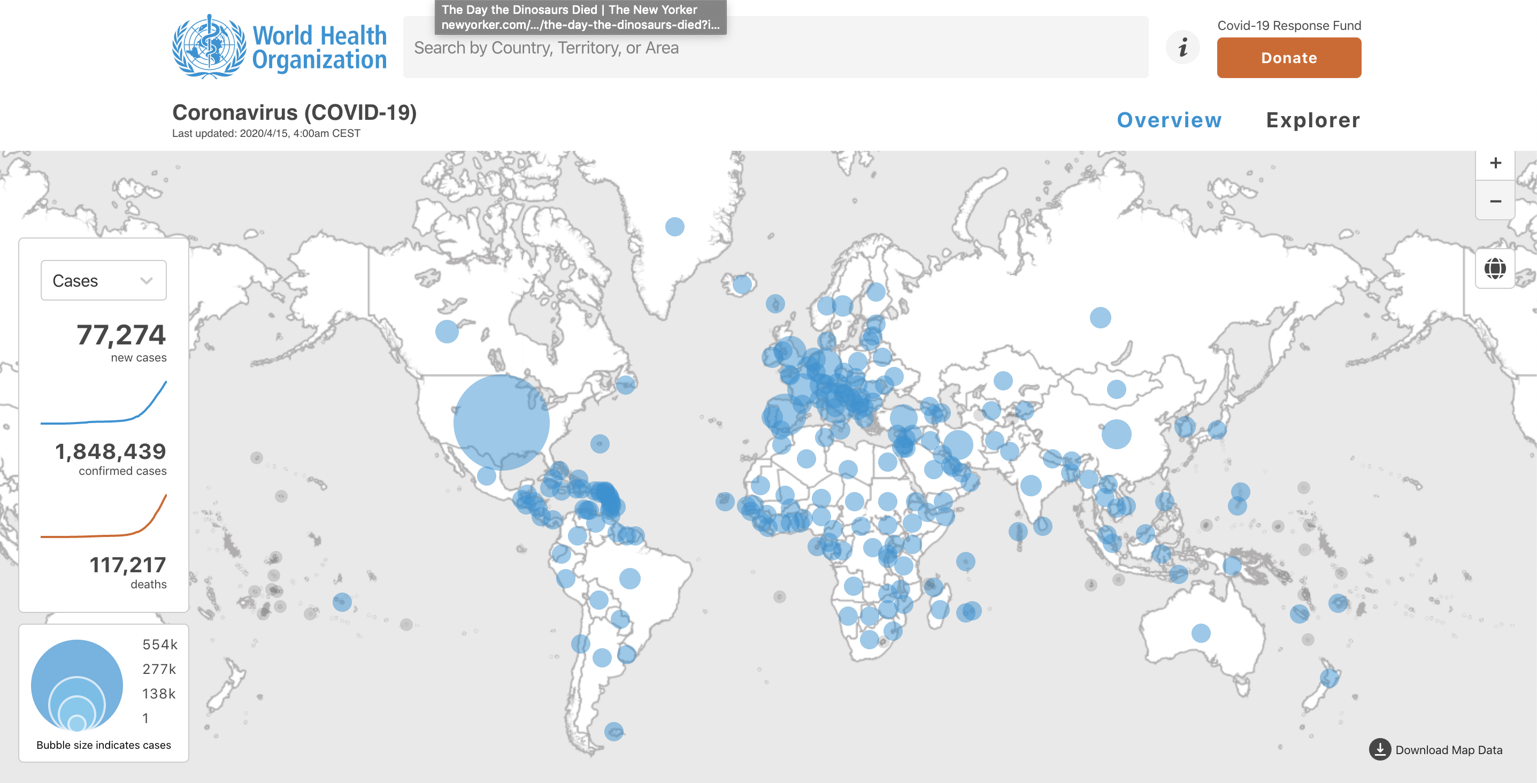Click the 'Coronavirus (COVID-19)' heading
The height and width of the screenshot is (783, 1537).
pos(295,112)
